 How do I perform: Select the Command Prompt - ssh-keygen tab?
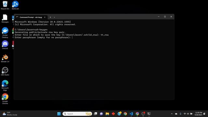(x=31, y=17)
